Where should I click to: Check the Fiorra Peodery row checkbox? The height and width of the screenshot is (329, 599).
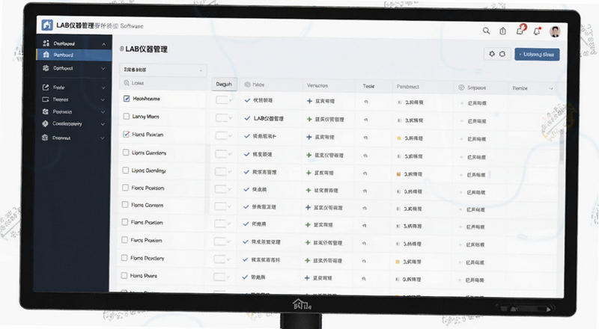124,258
